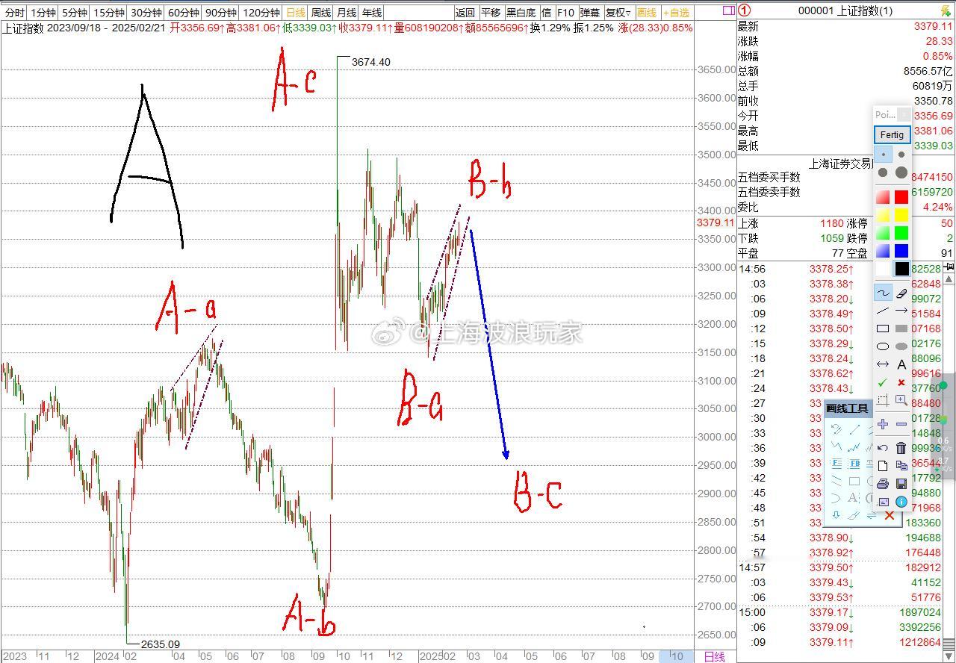Open the 复权 dropdown
The width and height of the screenshot is (956, 663).
pyautogui.click(x=618, y=13)
